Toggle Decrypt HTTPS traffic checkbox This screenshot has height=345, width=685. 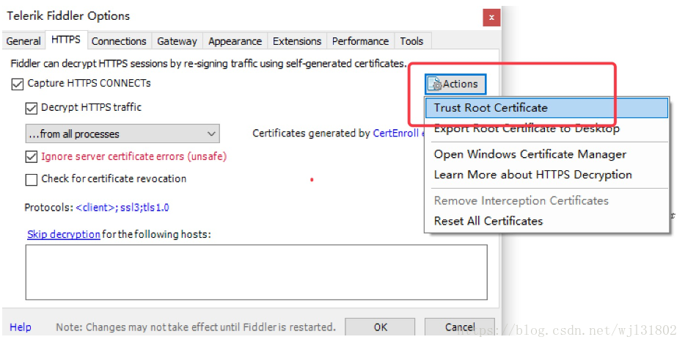pyautogui.click(x=31, y=108)
